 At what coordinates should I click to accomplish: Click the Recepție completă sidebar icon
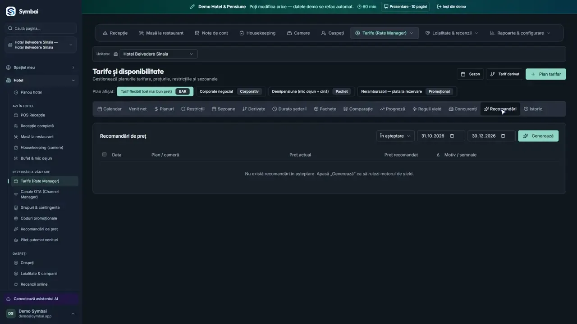point(16,126)
